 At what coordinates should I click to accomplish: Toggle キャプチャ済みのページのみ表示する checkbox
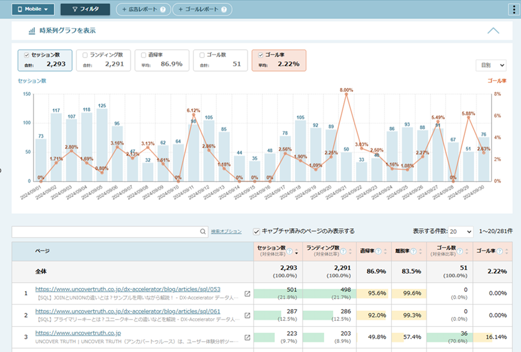click(256, 231)
